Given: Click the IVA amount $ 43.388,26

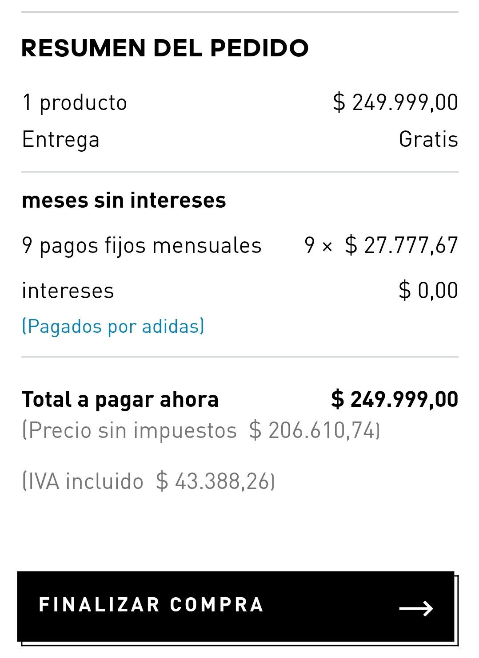Looking at the screenshot, I should (x=213, y=482).
